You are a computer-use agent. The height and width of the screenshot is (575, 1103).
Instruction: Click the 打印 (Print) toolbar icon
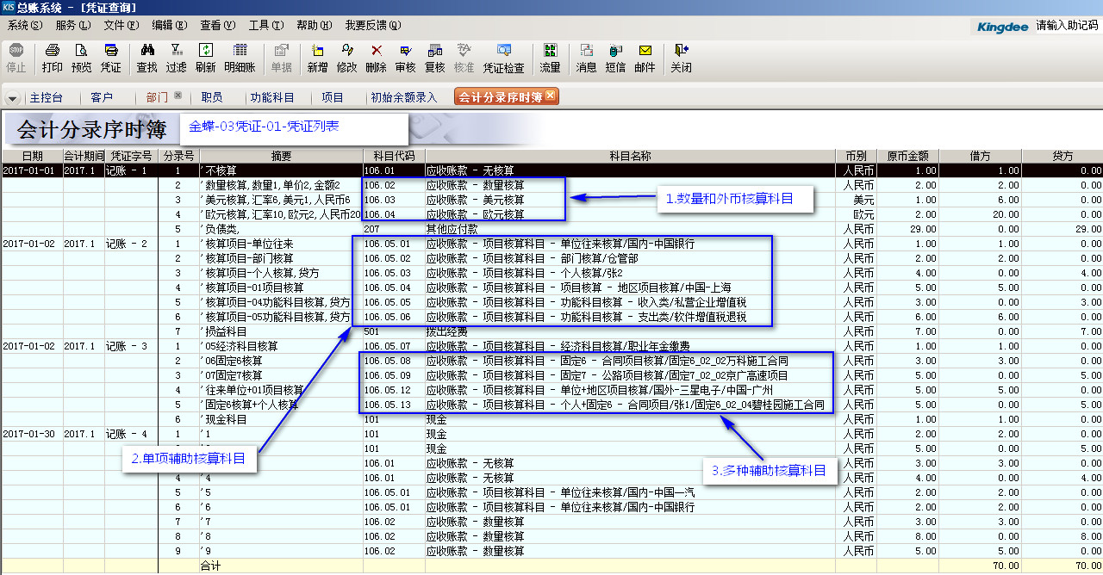(x=53, y=58)
